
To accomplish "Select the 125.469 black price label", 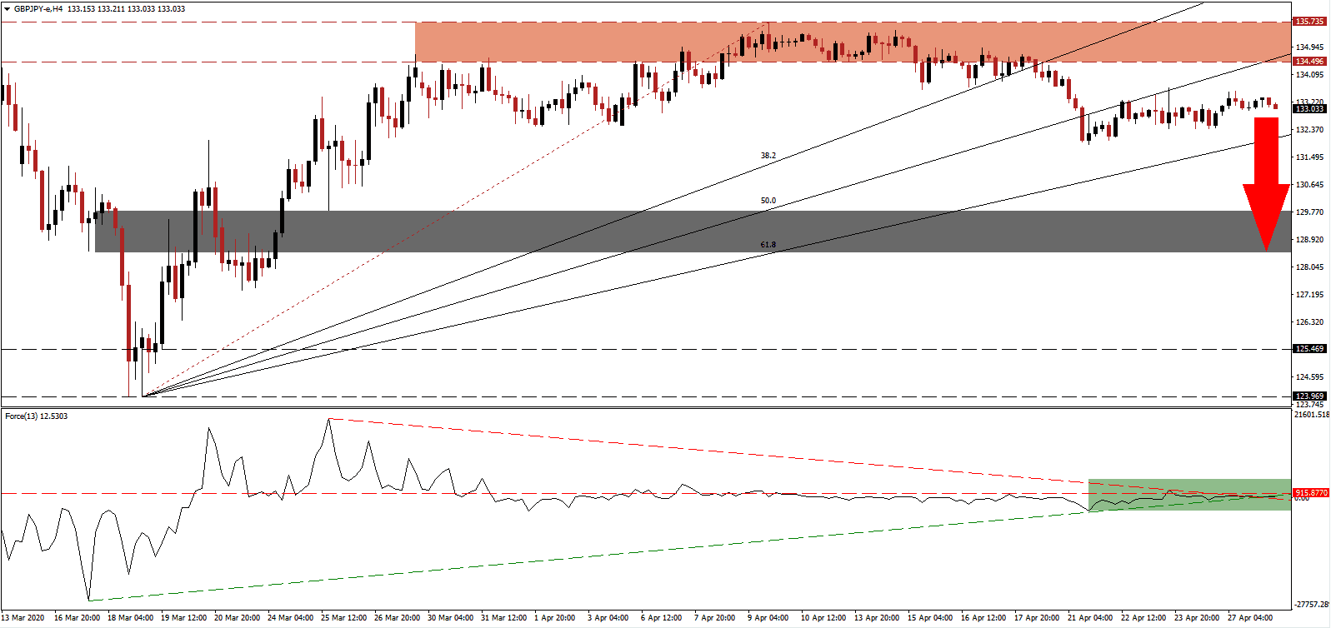I will [1309, 349].
